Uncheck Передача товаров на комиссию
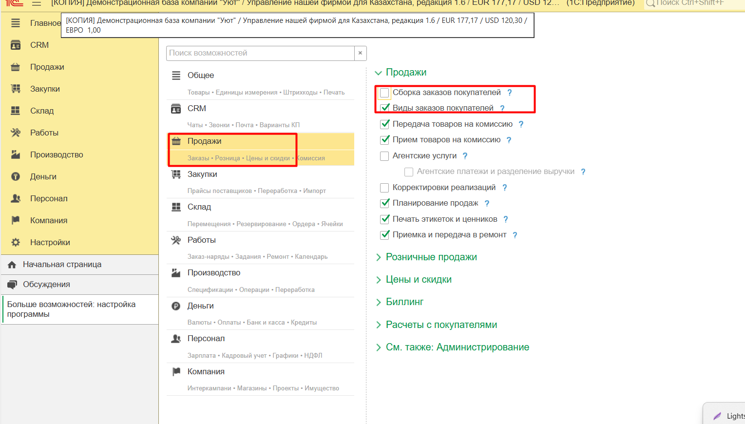The image size is (745, 424). coord(384,124)
